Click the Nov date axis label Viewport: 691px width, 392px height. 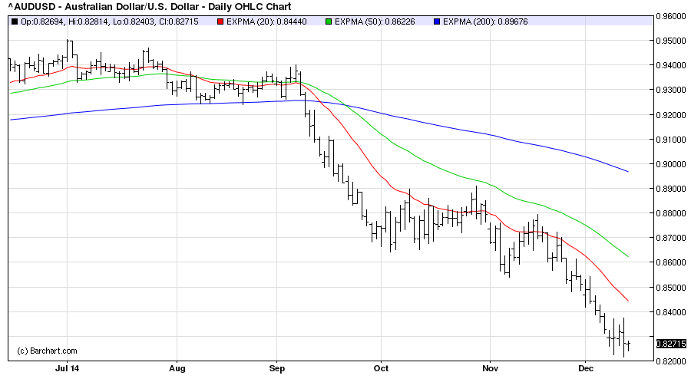pyautogui.click(x=489, y=368)
